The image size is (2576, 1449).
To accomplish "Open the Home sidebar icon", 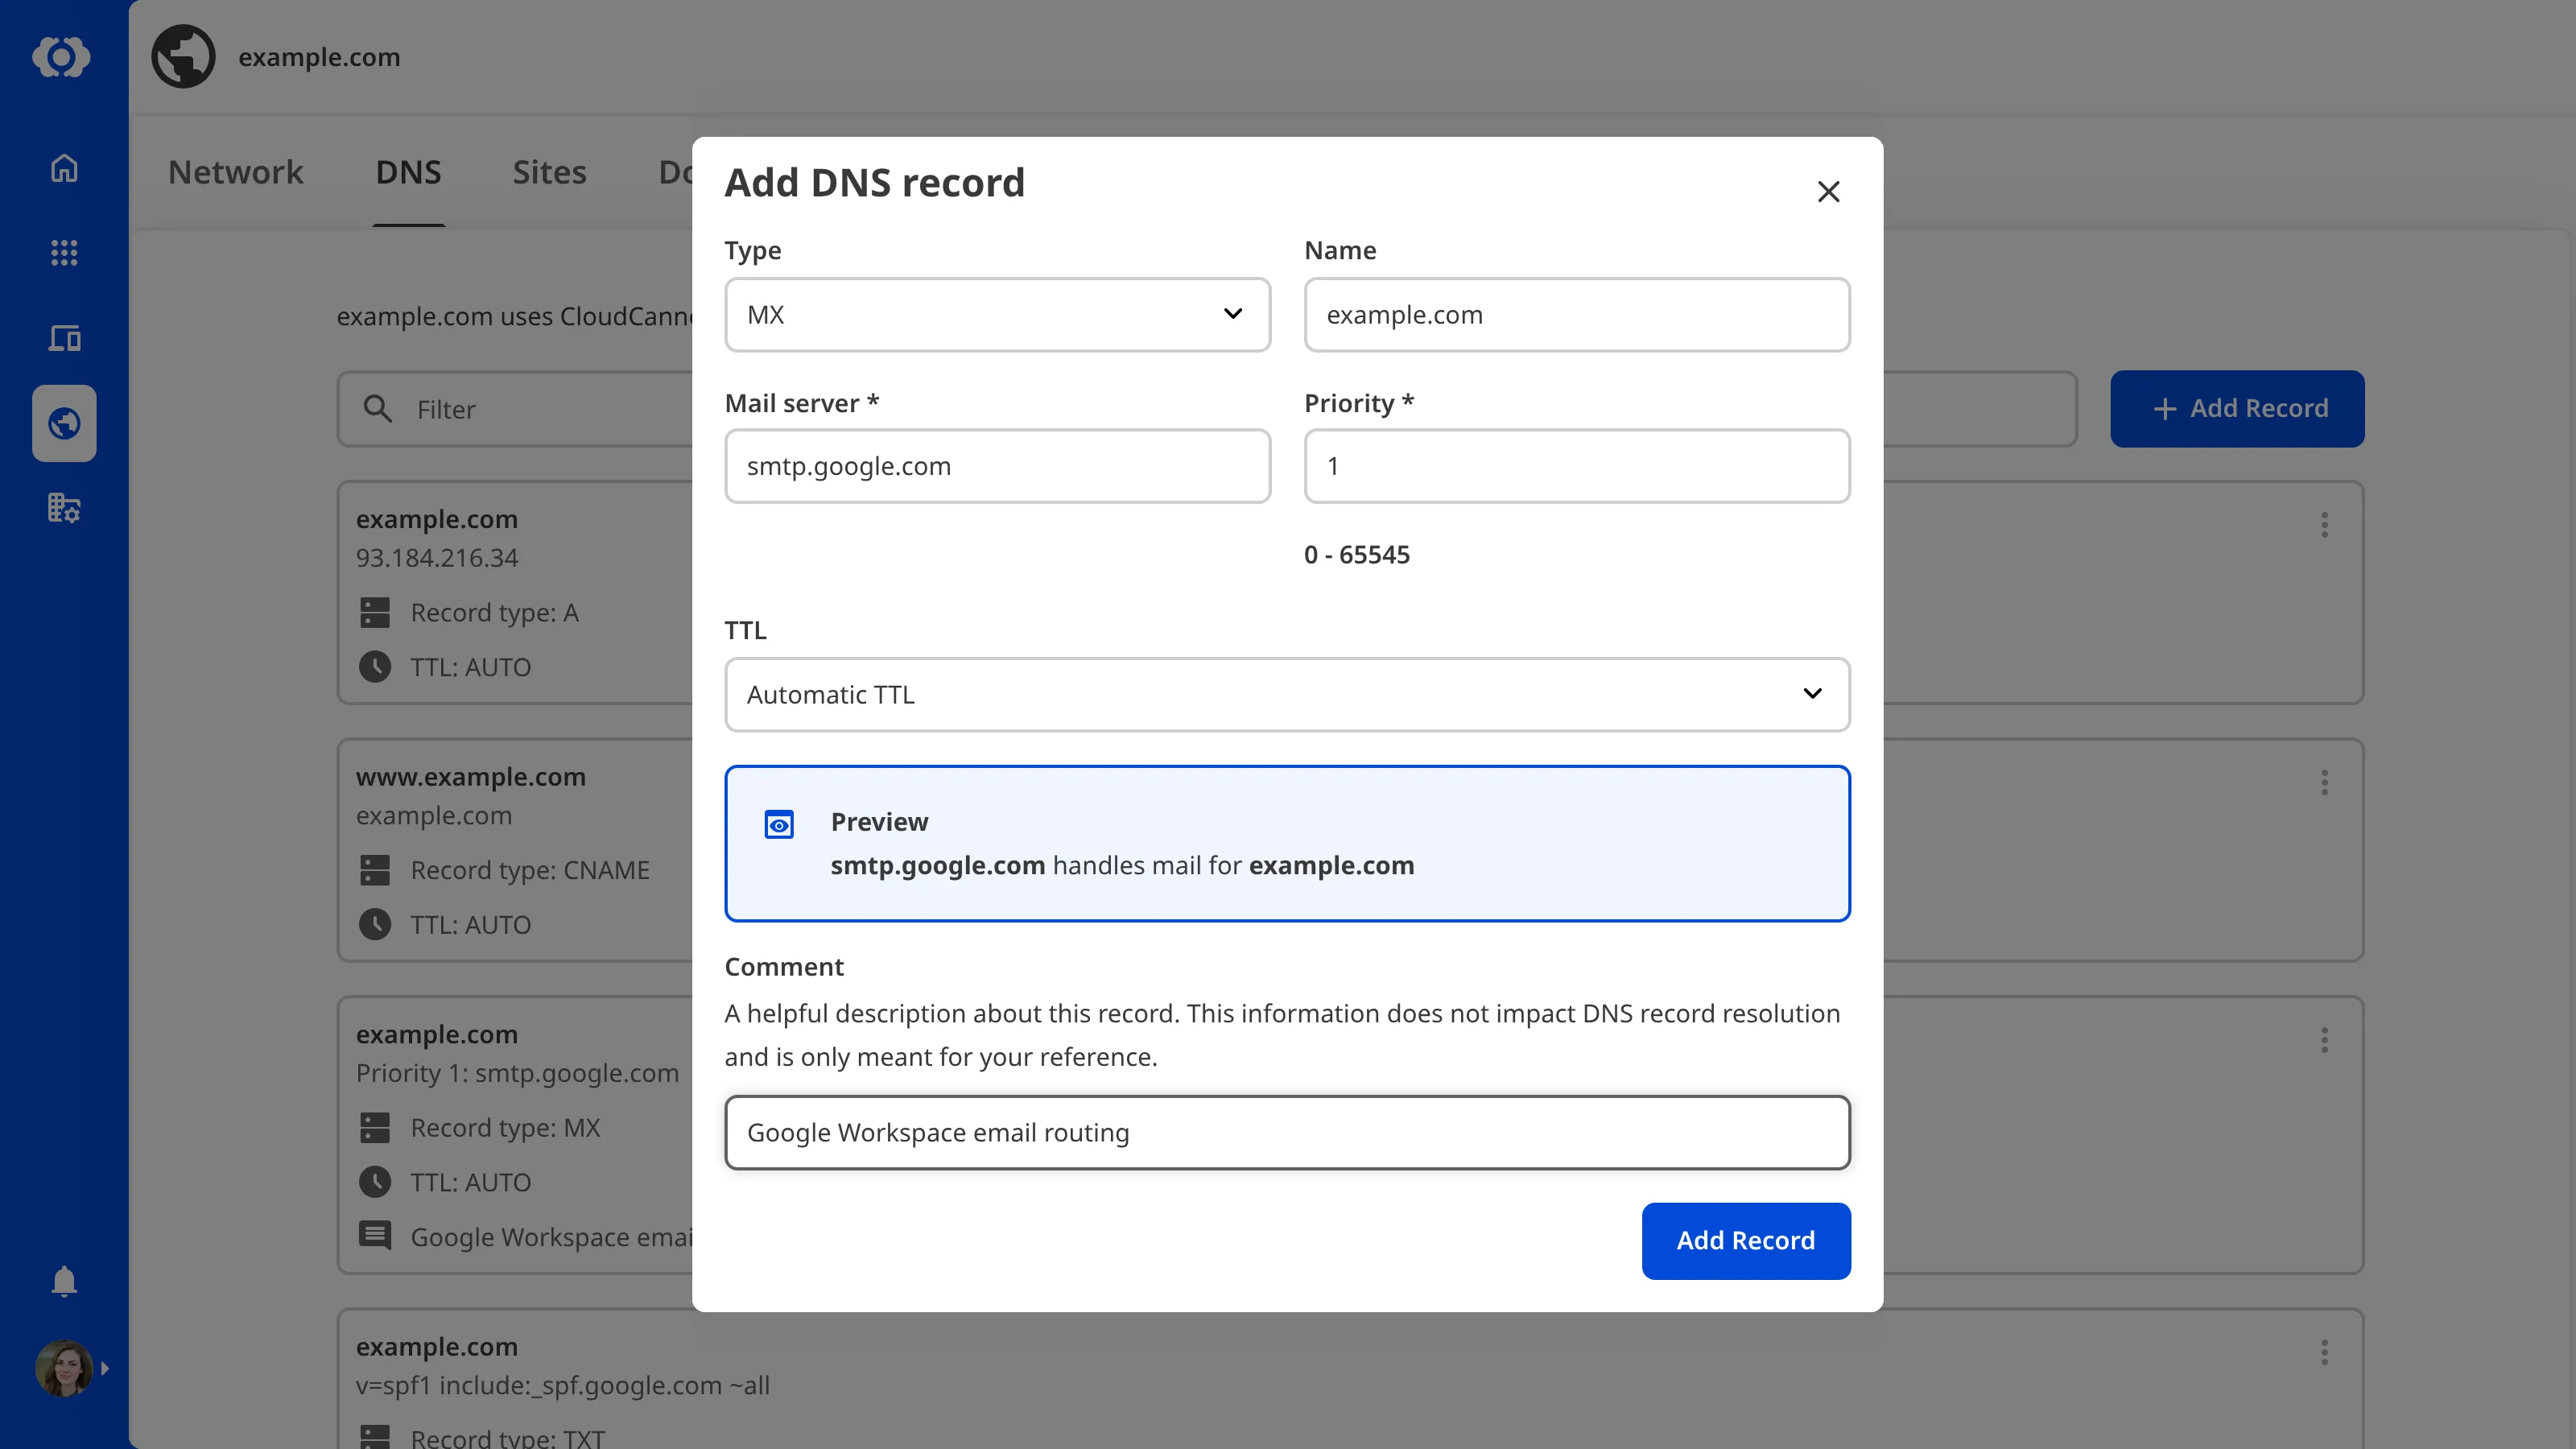I will (63, 167).
